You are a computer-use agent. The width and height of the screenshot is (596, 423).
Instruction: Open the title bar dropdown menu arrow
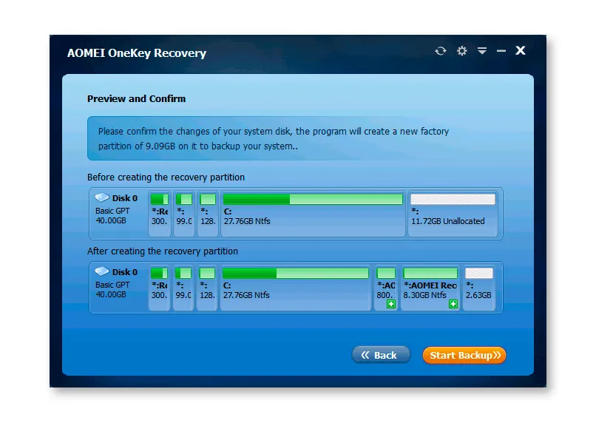pos(482,51)
